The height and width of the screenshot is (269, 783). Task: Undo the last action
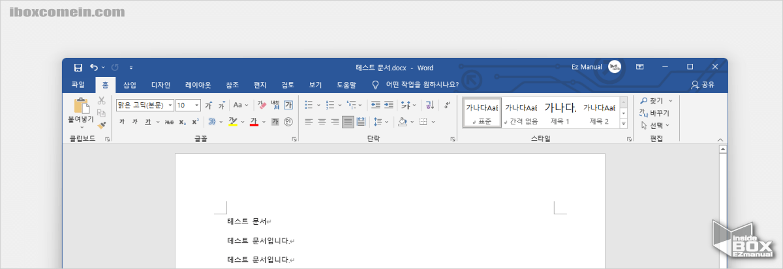pyautogui.click(x=94, y=67)
